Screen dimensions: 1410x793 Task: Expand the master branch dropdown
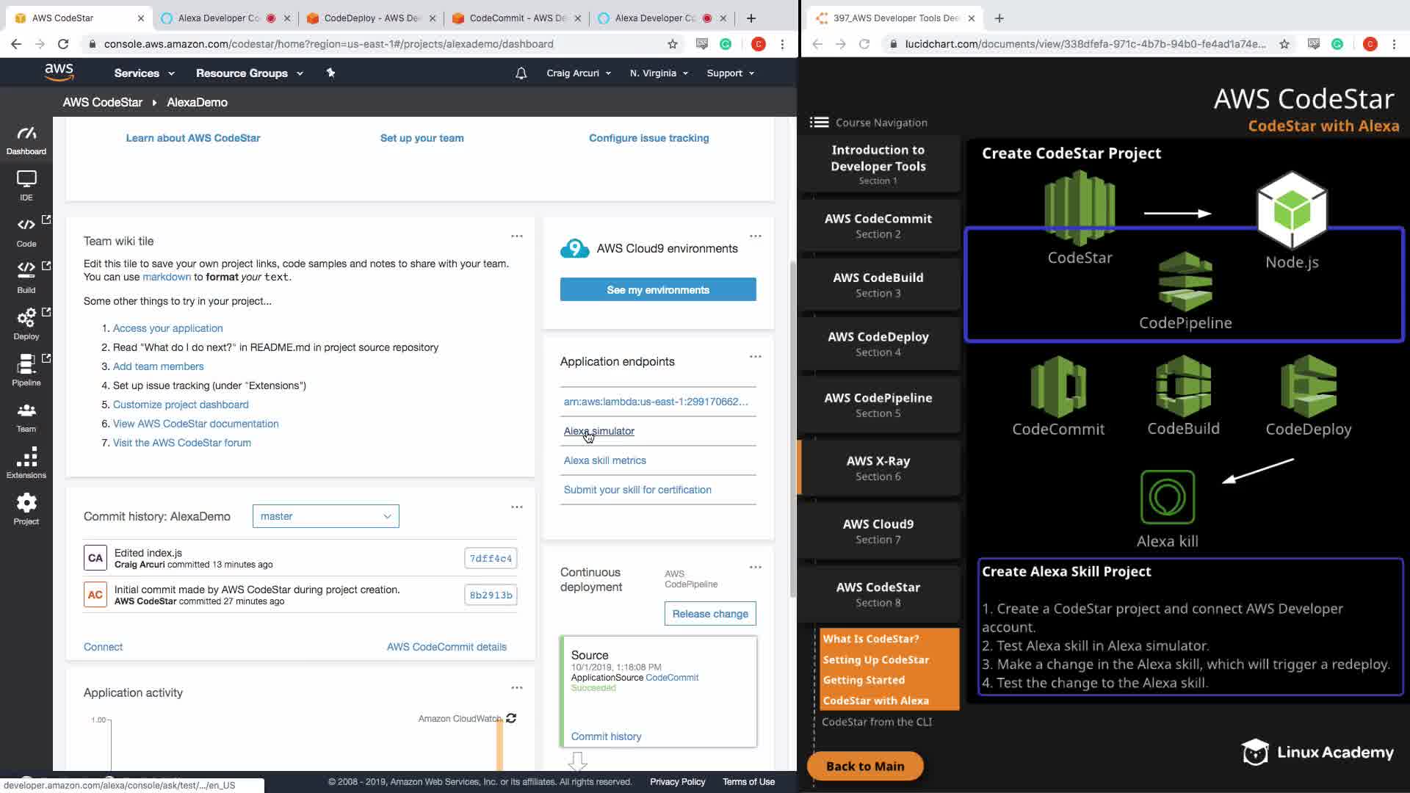(x=325, y=516)
